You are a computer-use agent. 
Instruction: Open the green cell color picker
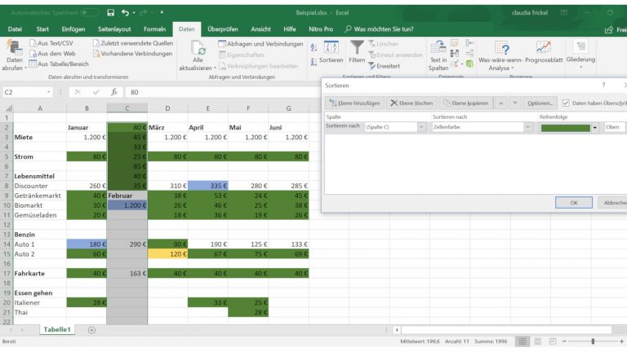tap(594, 127)
